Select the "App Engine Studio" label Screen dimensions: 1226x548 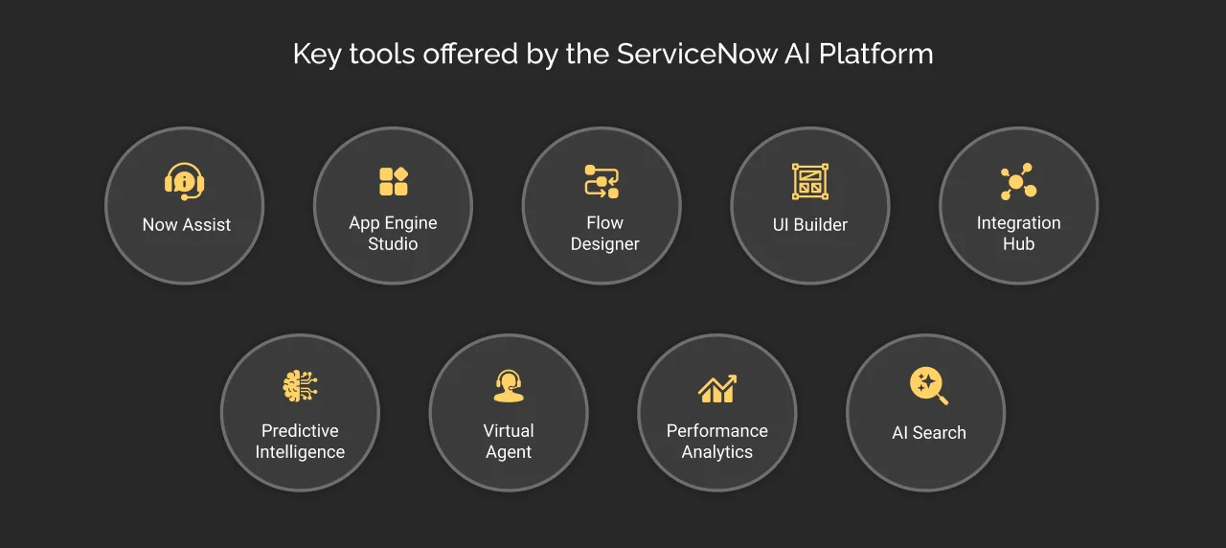pyautogui.click(x=393, y=233)
